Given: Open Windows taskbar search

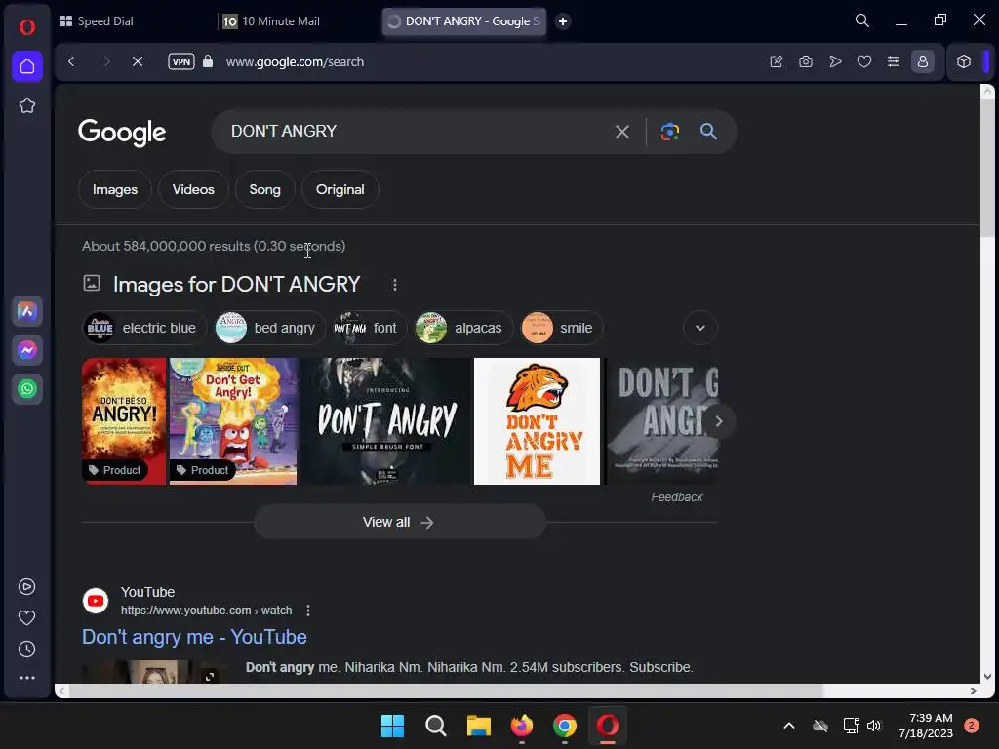Looking at the screenshot, I should tap(436, 726).
